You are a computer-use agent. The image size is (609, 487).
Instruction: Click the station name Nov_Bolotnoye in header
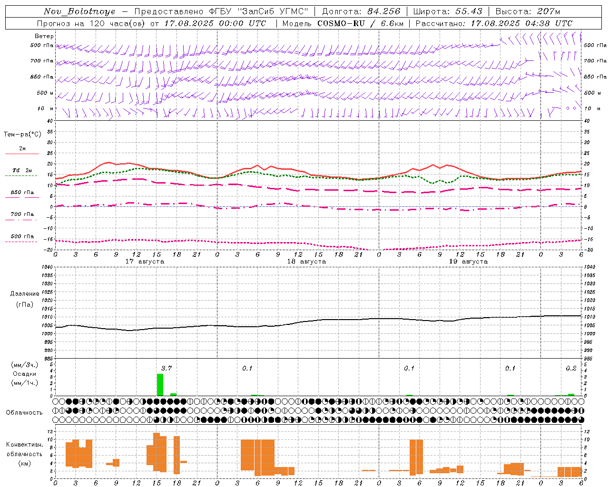[79, 11]
